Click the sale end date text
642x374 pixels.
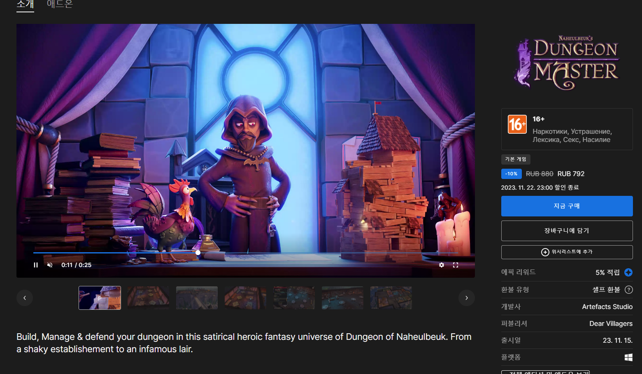540,188
